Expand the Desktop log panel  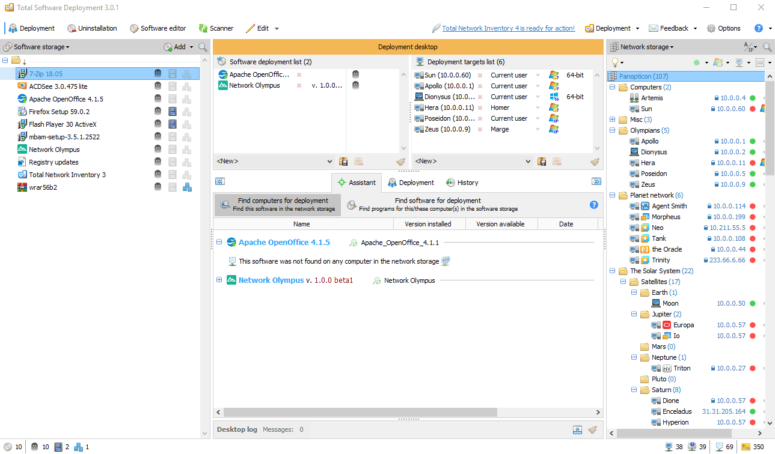tap(577, 429)
